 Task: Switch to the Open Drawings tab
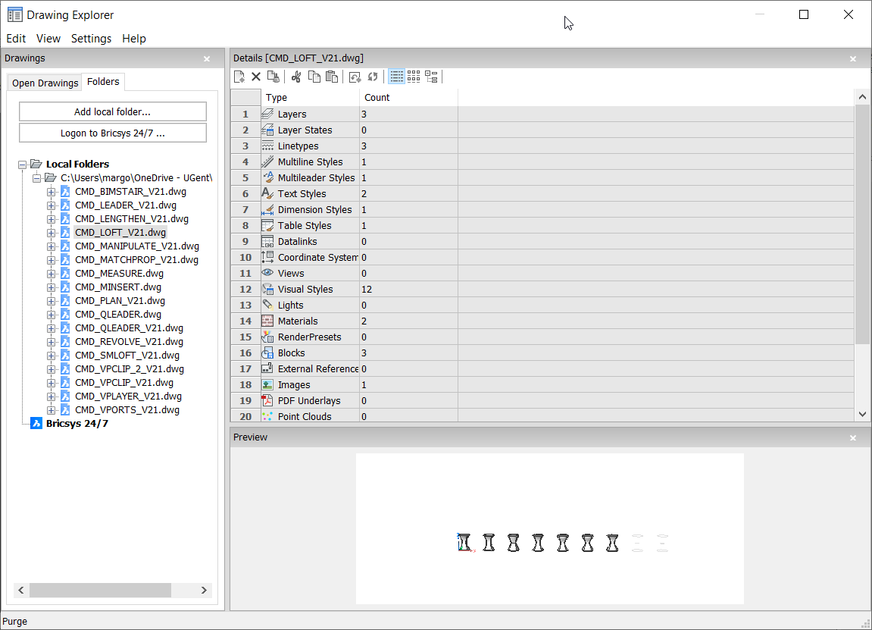(45, 83)
